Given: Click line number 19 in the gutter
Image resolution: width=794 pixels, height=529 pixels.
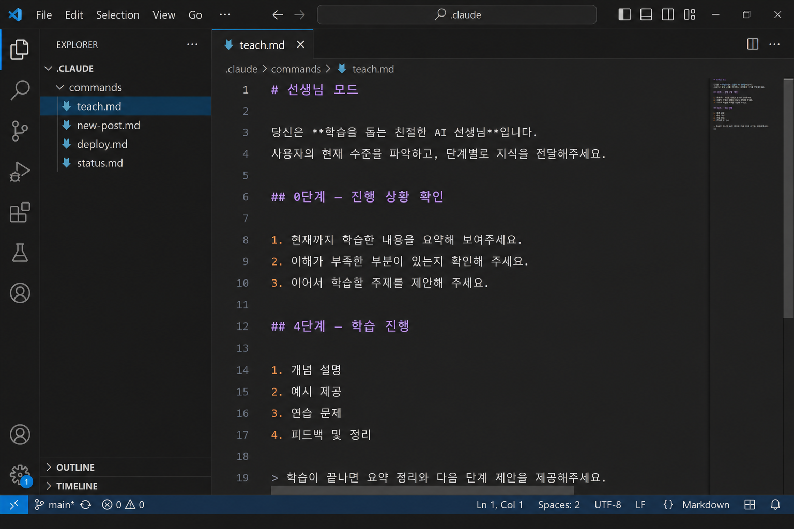Looking at the screenshot, I should tap(242, 478).
